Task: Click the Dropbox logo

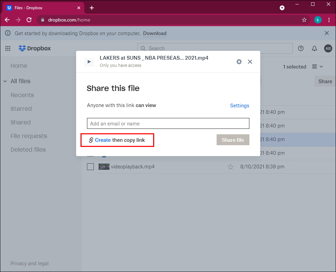Action: coord(34,48)
